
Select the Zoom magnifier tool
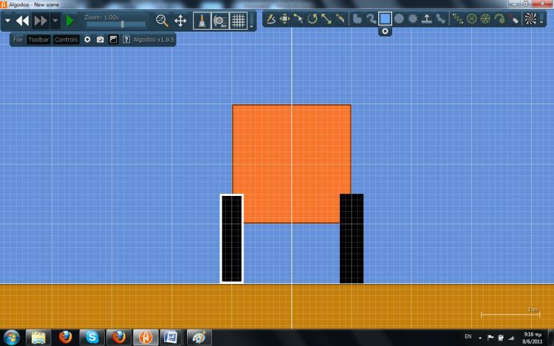[162, 20]
